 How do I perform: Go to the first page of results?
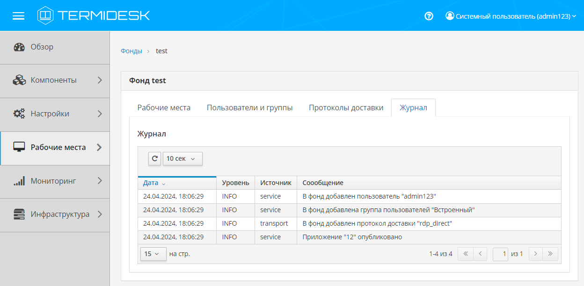[465, 254]
